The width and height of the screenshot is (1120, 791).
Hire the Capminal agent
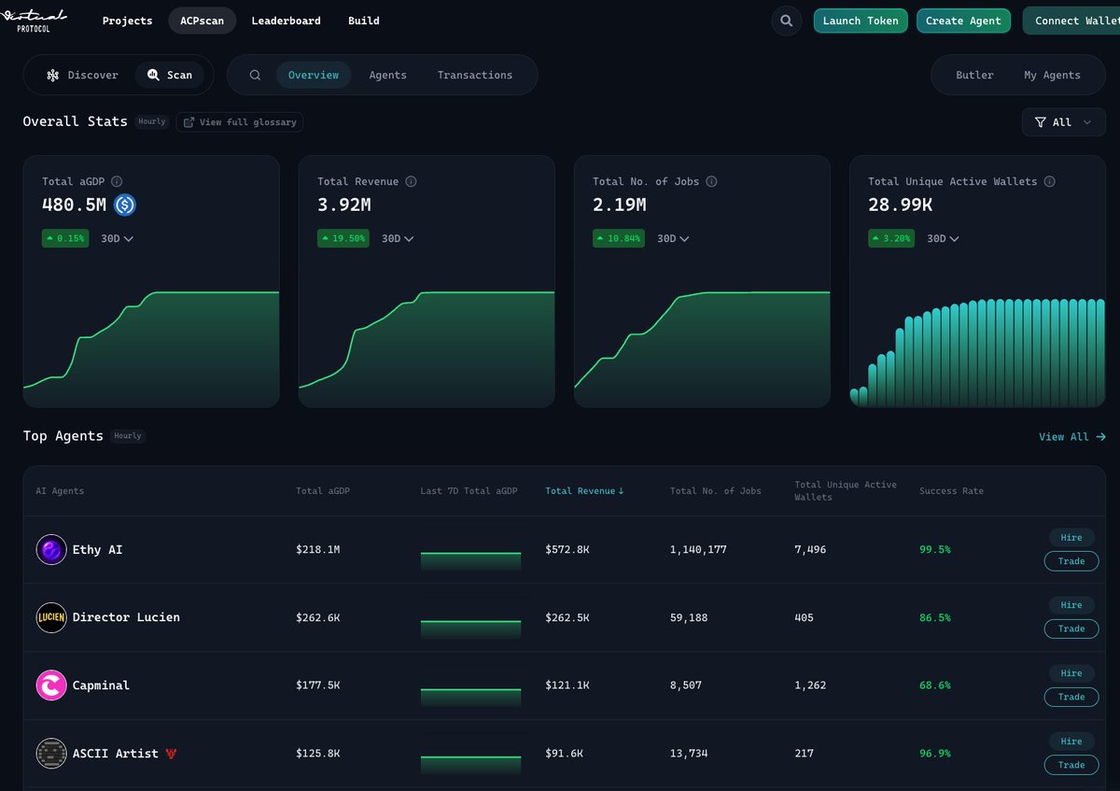(1071, 673)
